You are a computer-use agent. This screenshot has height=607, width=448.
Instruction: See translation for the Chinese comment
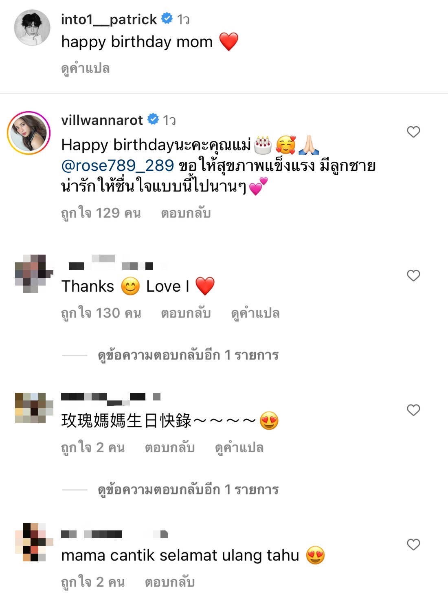239,447
